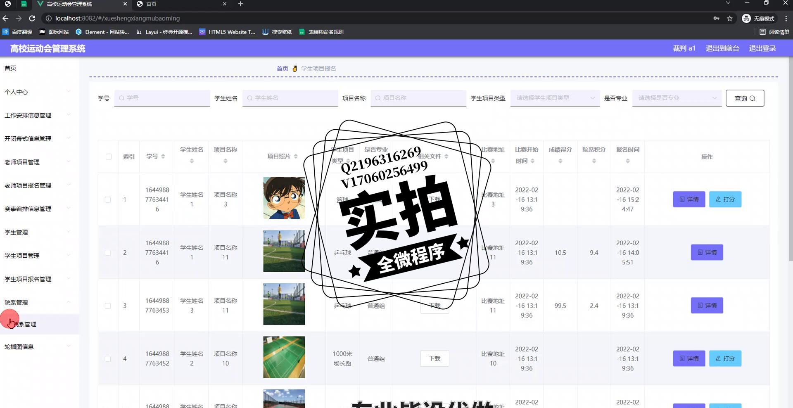Open 阅读清单 reading list
The width and height of the screenshot is (793, 408).
coord(774,32)
